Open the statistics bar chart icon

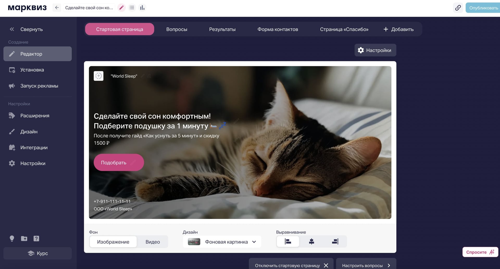click(142, 8)
